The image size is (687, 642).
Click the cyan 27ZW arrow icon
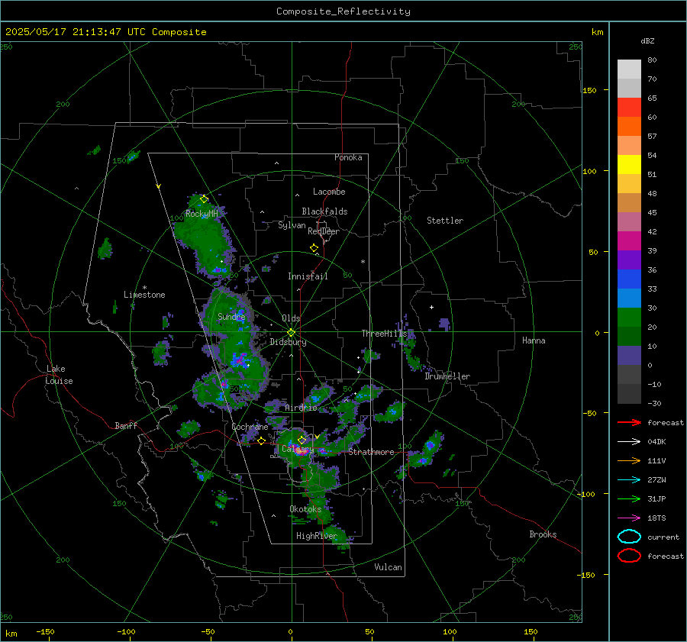pyautogui.click(x=629, y=480)
